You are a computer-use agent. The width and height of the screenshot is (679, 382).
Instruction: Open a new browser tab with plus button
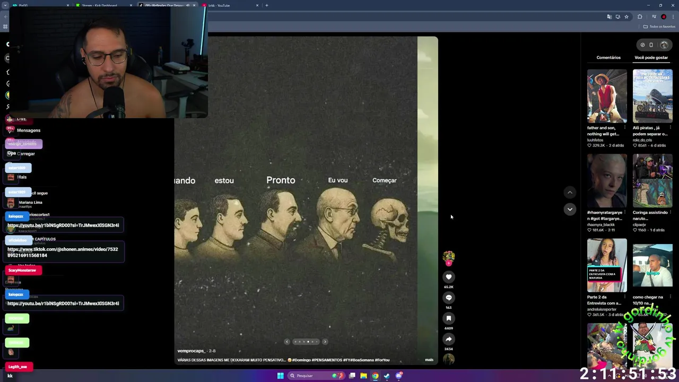pyautogui.click(x=267, y=5)
